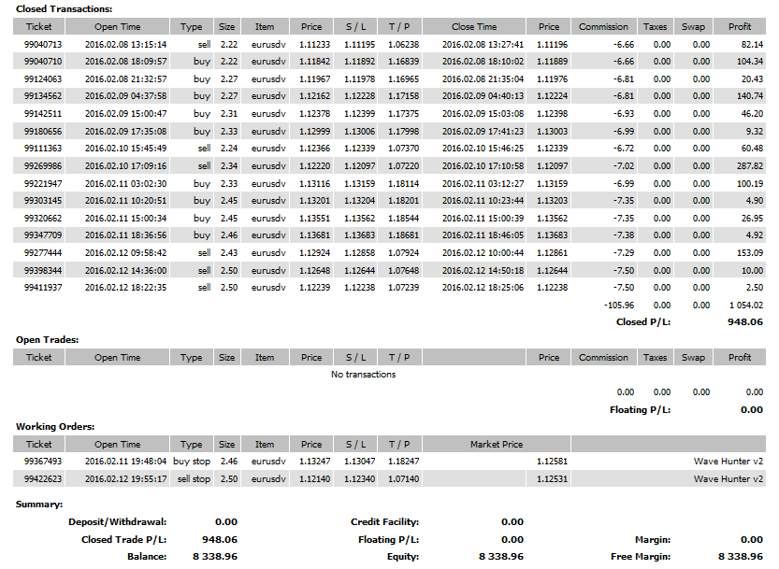
Task: Click Commission header in Closed Transactions
Action: (x=603, y=27)
